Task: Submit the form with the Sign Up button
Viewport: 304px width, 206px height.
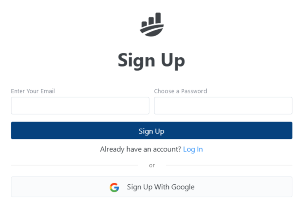Action: point(152,131)
